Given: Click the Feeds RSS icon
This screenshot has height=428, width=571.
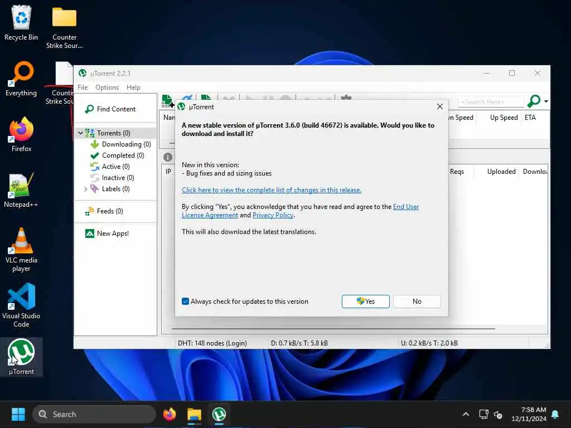Looking at the screenshot, I should (90, 211).
